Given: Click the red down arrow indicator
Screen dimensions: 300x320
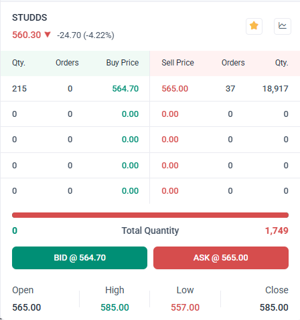Looking at the screenshot, I should (48, 35).
